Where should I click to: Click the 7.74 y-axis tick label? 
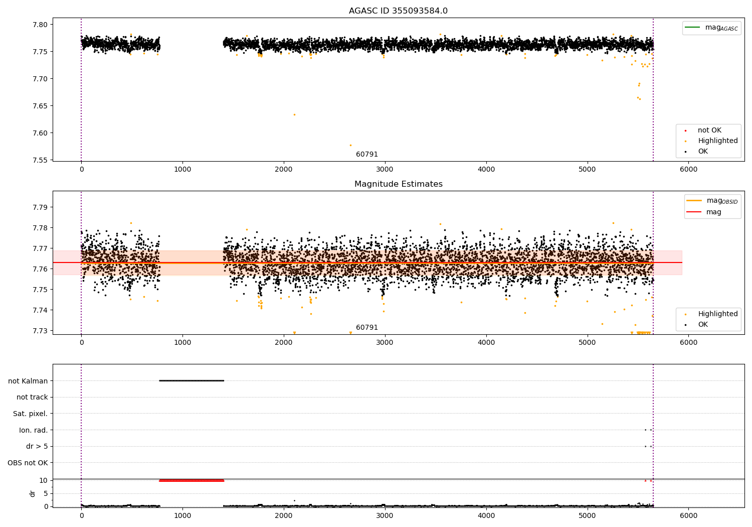click(40, 310)
